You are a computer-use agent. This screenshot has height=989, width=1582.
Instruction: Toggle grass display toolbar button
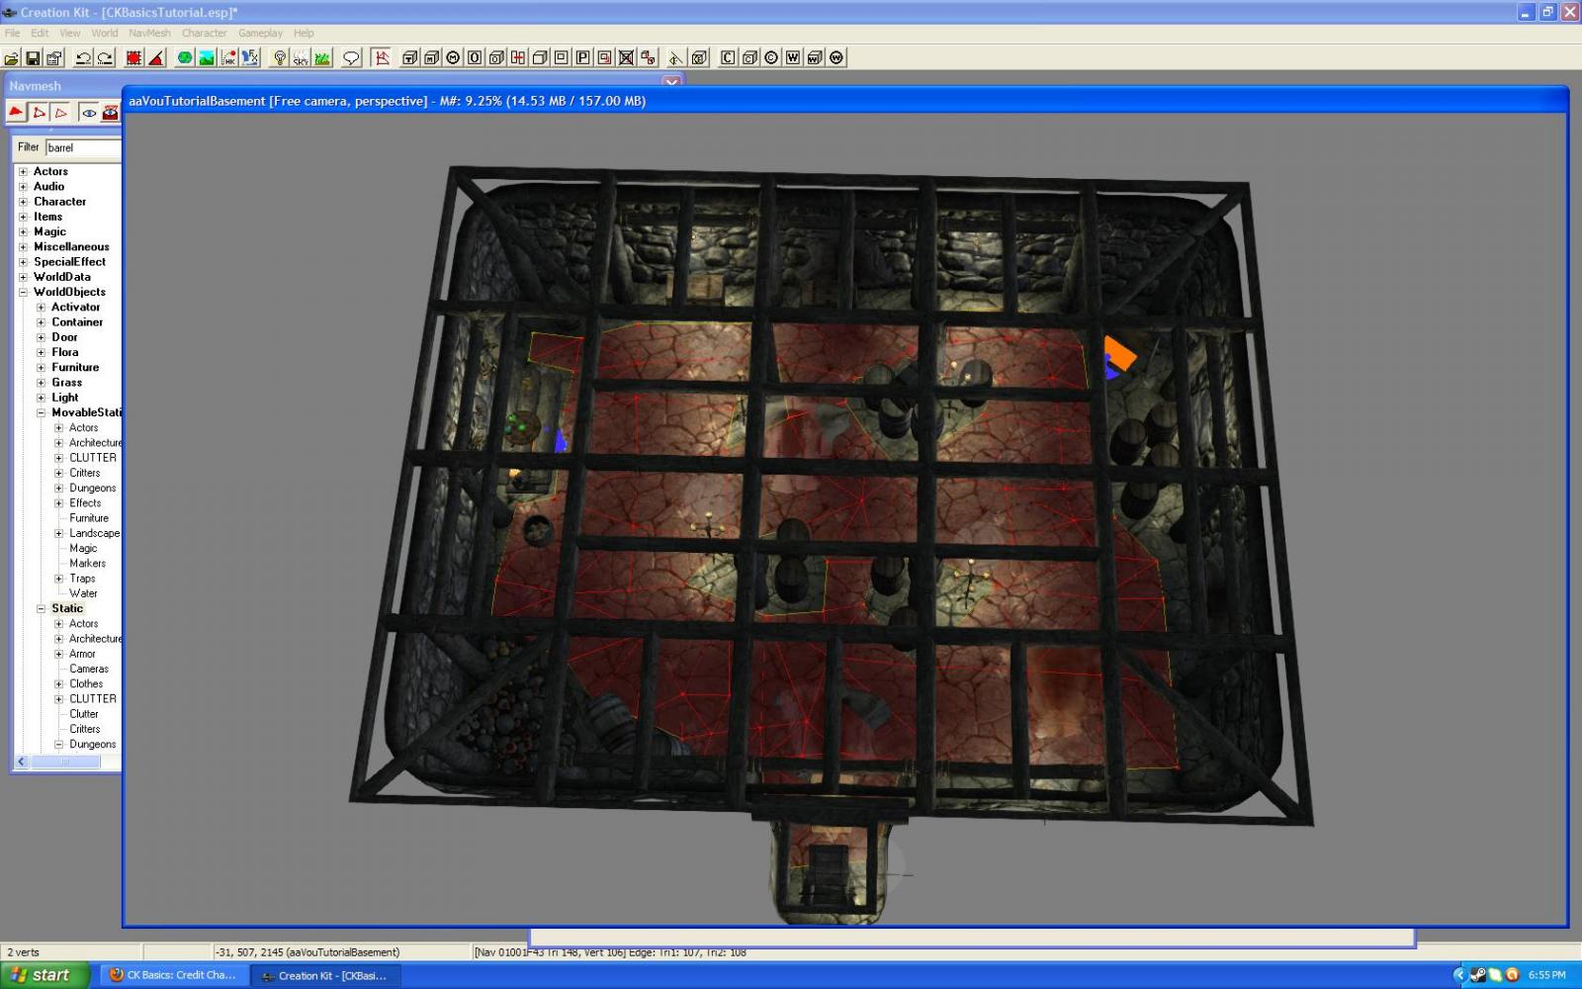(322, 58)
